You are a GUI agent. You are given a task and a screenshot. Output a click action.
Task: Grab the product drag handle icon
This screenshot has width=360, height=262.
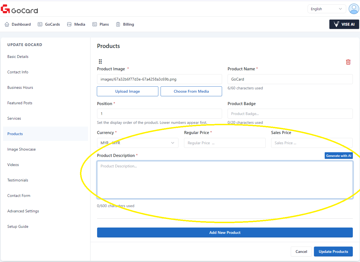point(100,62)
